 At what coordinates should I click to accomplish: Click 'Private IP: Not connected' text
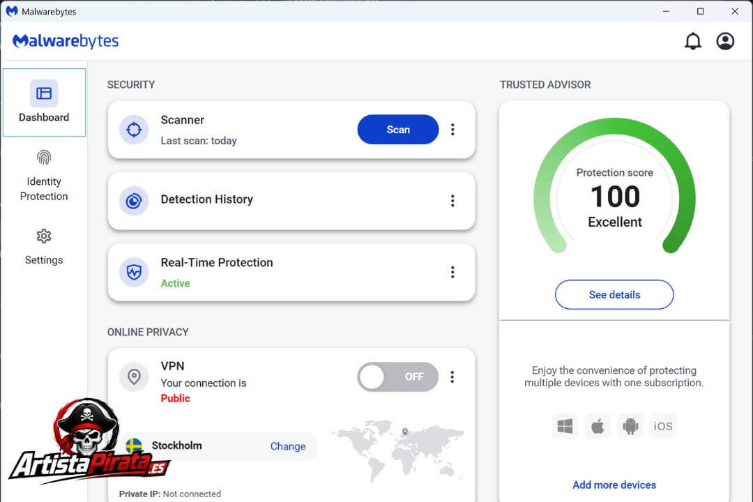coord(170,494)
